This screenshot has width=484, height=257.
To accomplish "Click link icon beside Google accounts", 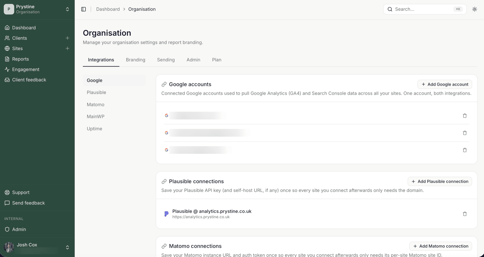I will [164, 84].
